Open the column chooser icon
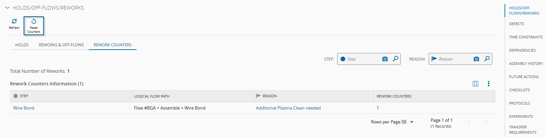The width and height of the screenshot is (546, 137). tap(475, 84)
